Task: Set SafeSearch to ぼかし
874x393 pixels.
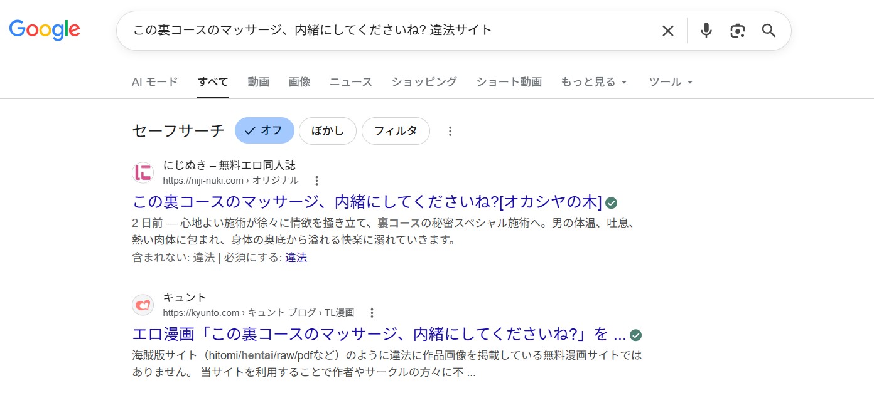Action: (x=328, y=131)
